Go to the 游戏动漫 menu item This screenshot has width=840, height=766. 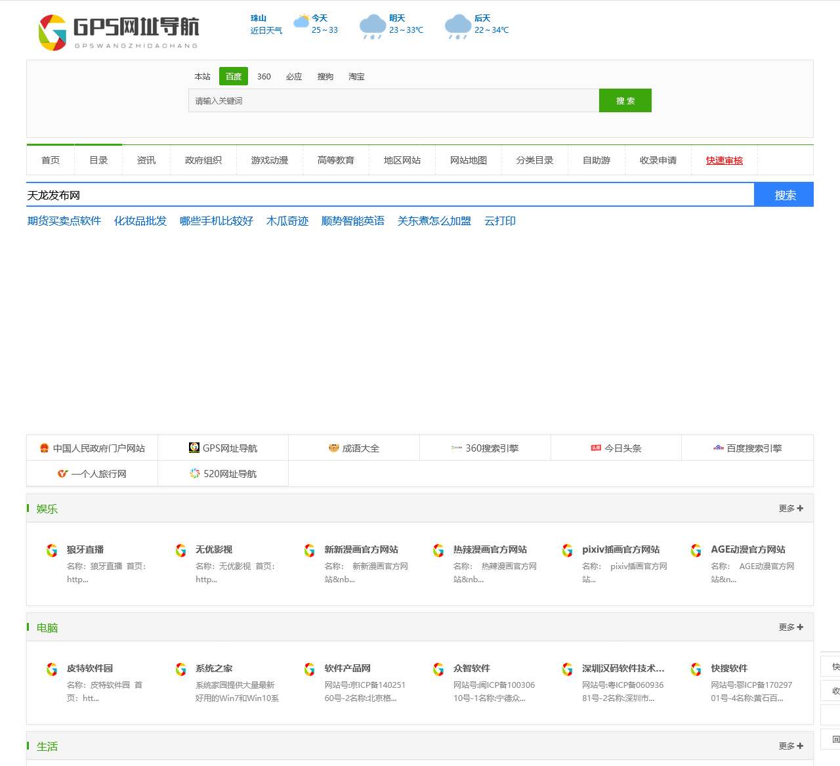[270, 160]
